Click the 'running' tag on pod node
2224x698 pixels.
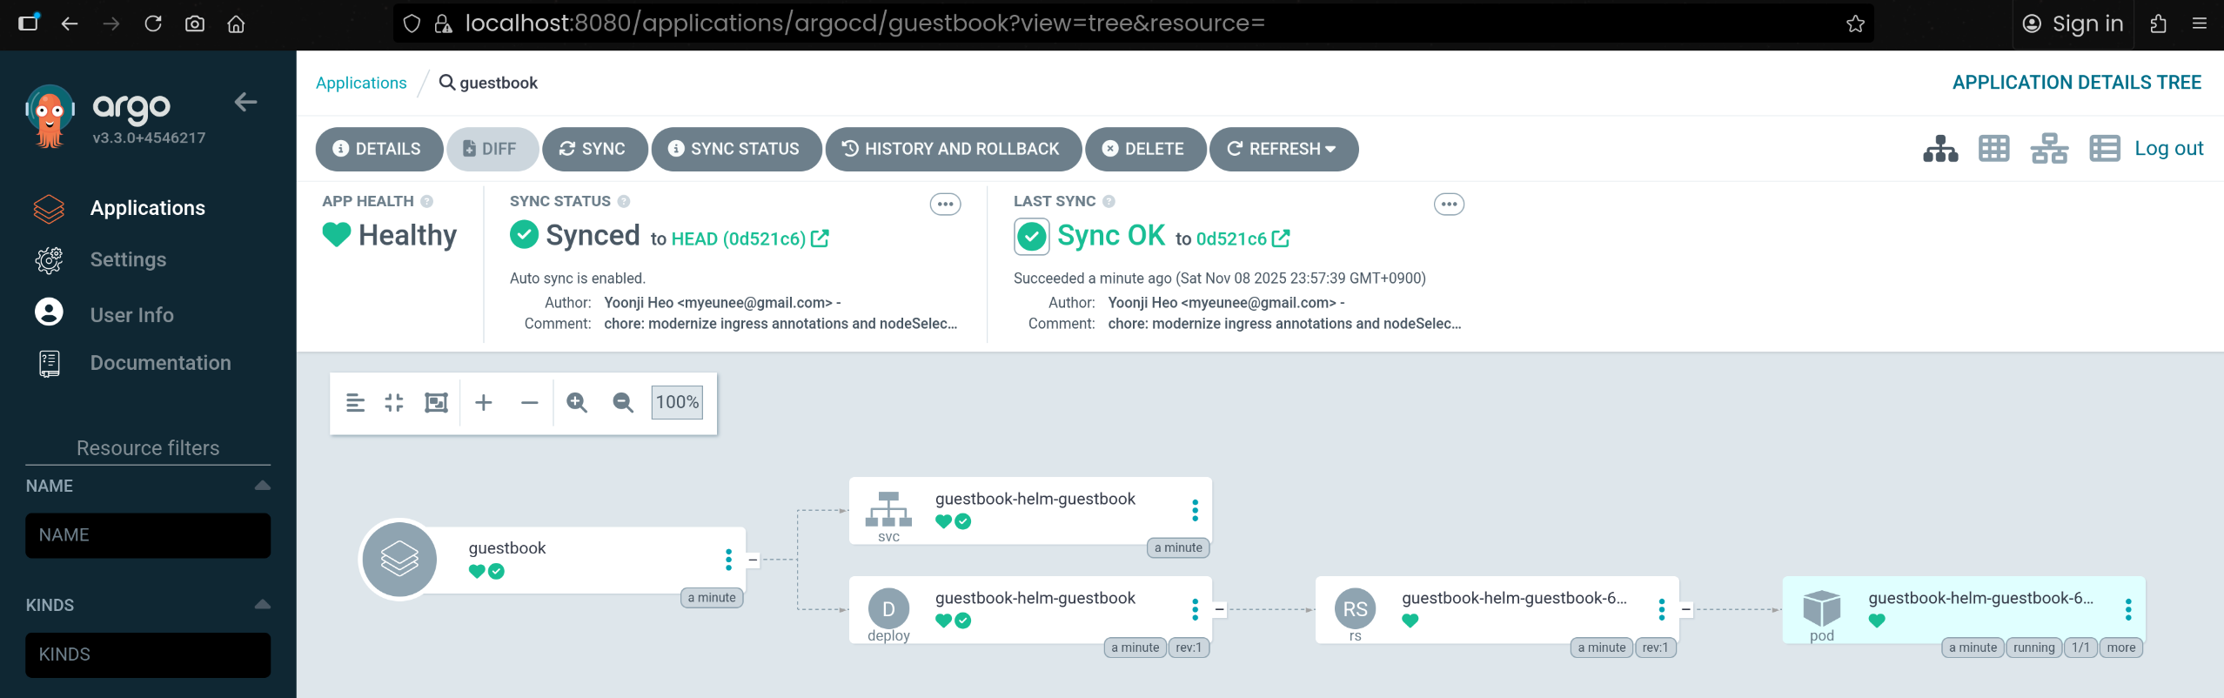point(2033,648)
